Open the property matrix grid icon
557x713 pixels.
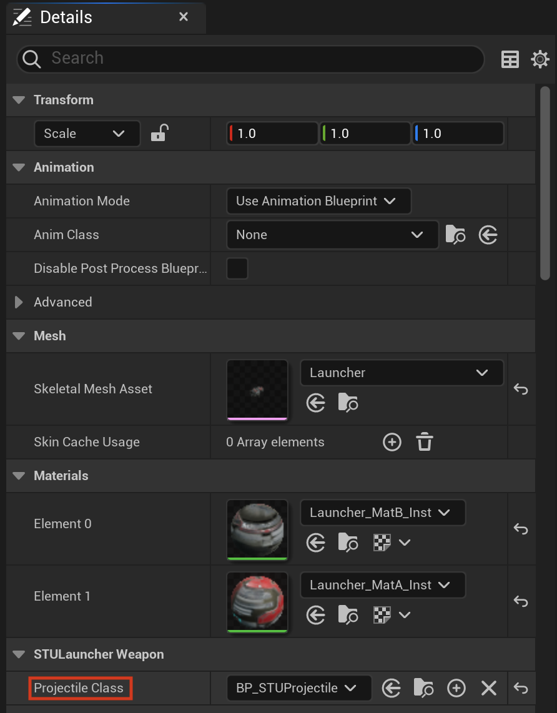click(x=510, y=59)
